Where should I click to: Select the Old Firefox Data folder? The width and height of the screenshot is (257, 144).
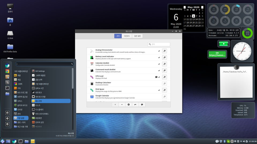point(10,48)
